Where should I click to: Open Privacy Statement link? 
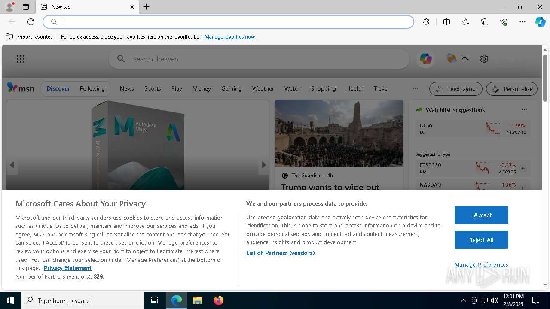67,268
